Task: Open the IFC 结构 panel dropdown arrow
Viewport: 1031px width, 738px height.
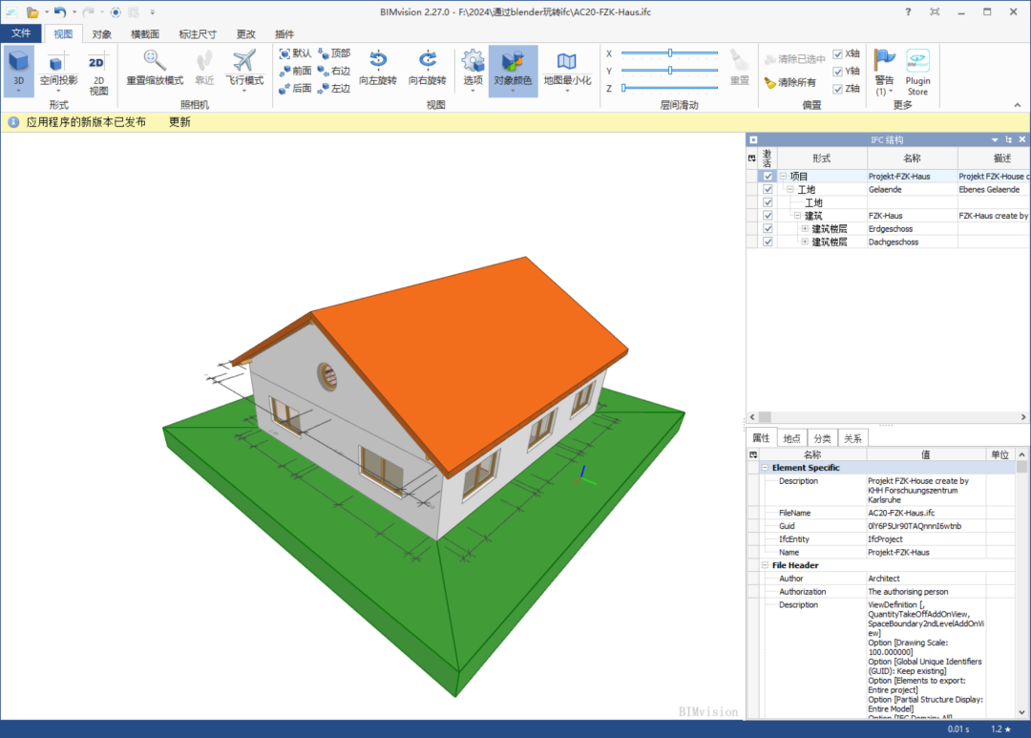Action: 995,139
